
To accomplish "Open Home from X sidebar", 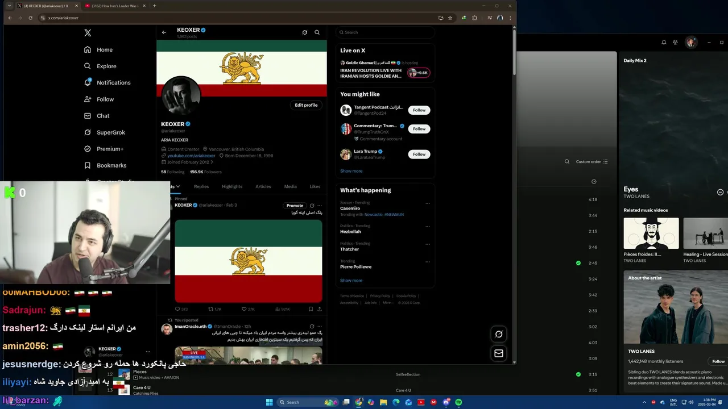I will 98,49.
